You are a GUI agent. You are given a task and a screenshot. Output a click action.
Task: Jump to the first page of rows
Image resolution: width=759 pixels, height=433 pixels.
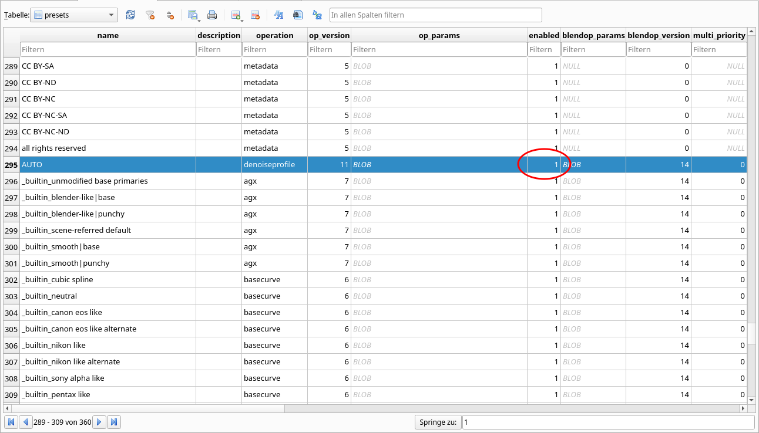click(x=11, y=422)
